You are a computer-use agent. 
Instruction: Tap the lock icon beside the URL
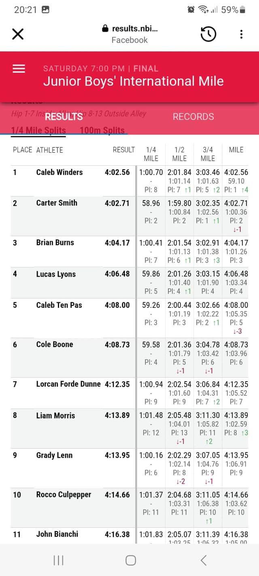[x=105, y=28]
